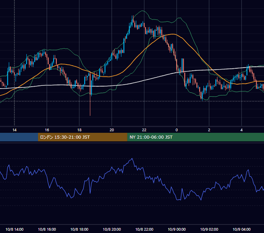Select the 2 hour label on upper axis
This screenshot has width=264, height=233.
click(209, 130)
